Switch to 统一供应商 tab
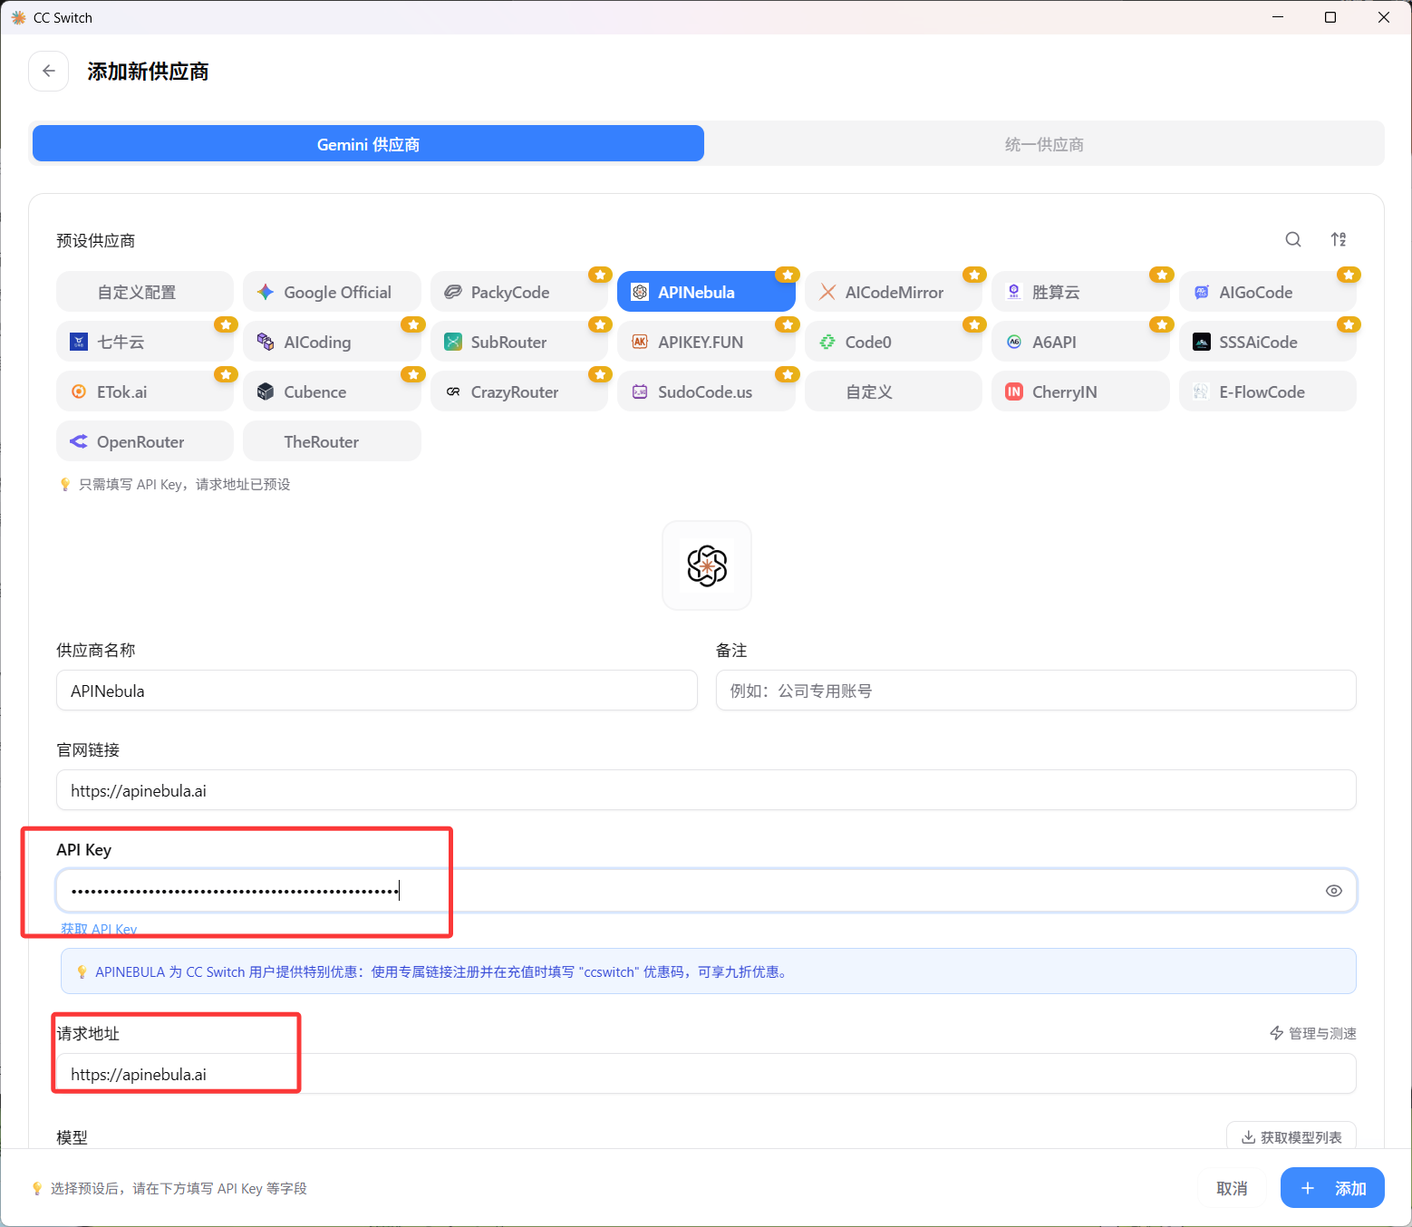 tap(1044, 144)
